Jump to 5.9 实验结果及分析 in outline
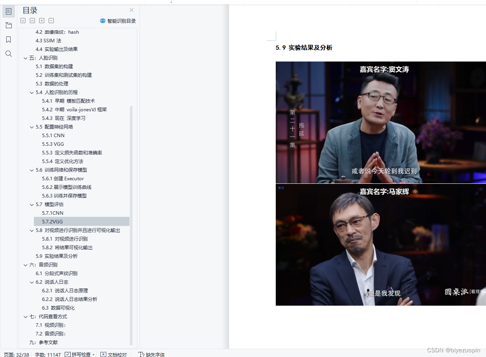486x357 pixels. point(56,256)
